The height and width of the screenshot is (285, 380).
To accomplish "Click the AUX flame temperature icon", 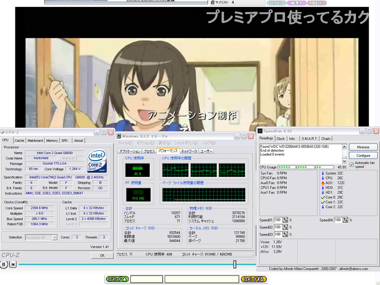I will pyautogui.click(x=323, y=183).
